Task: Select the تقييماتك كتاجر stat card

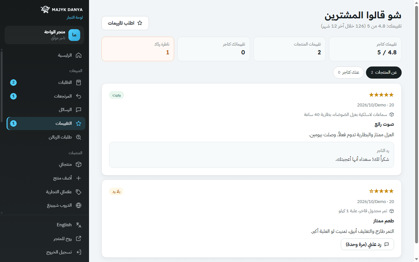Action: [x=214, y=49]
